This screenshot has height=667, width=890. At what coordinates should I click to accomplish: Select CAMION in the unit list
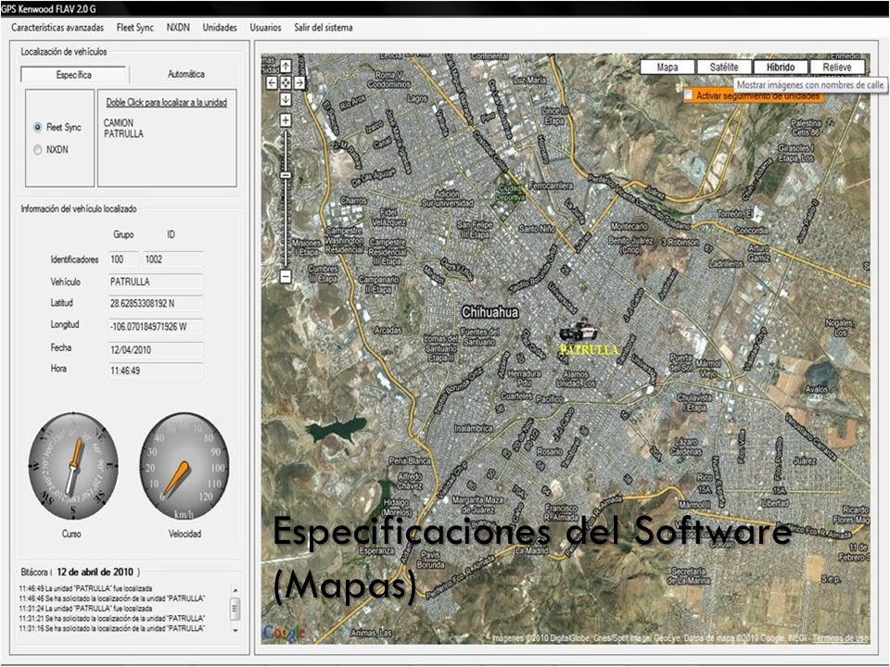pos(119,122)
